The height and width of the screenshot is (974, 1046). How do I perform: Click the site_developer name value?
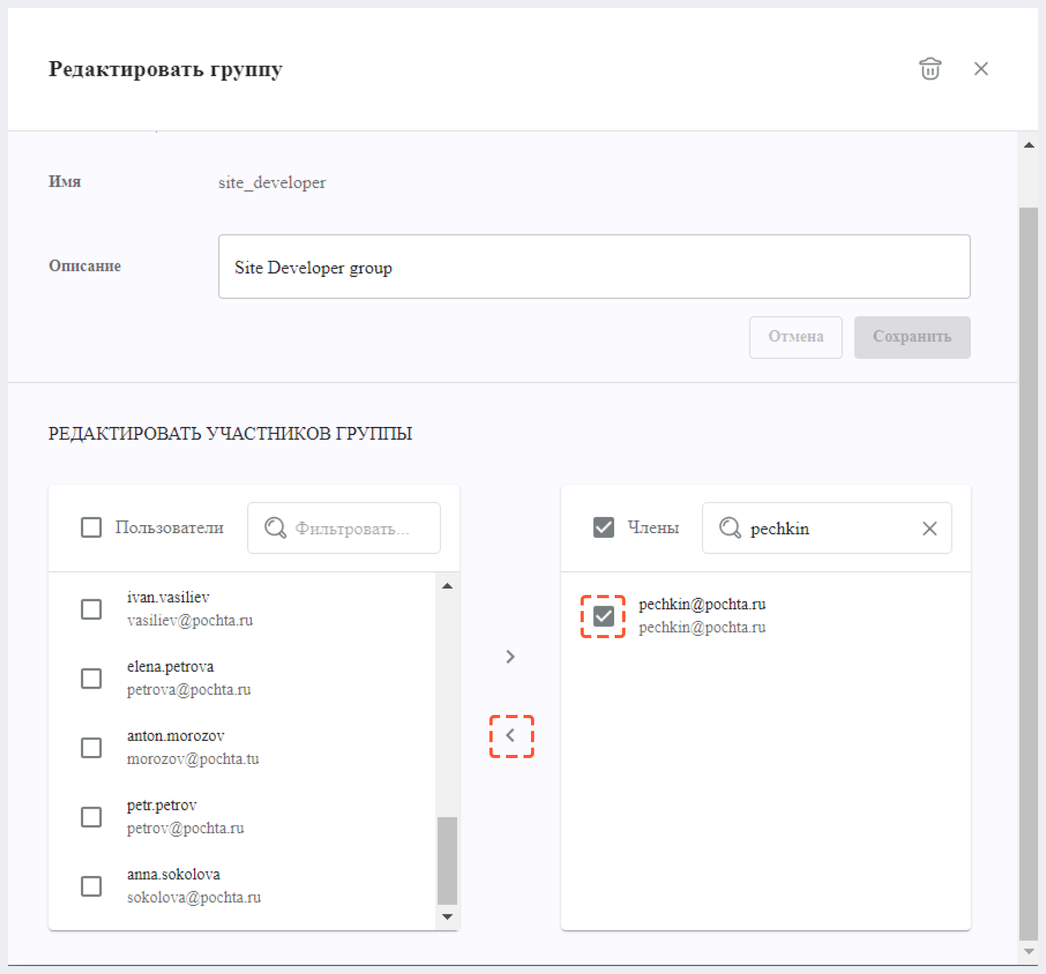click(272, 183)
